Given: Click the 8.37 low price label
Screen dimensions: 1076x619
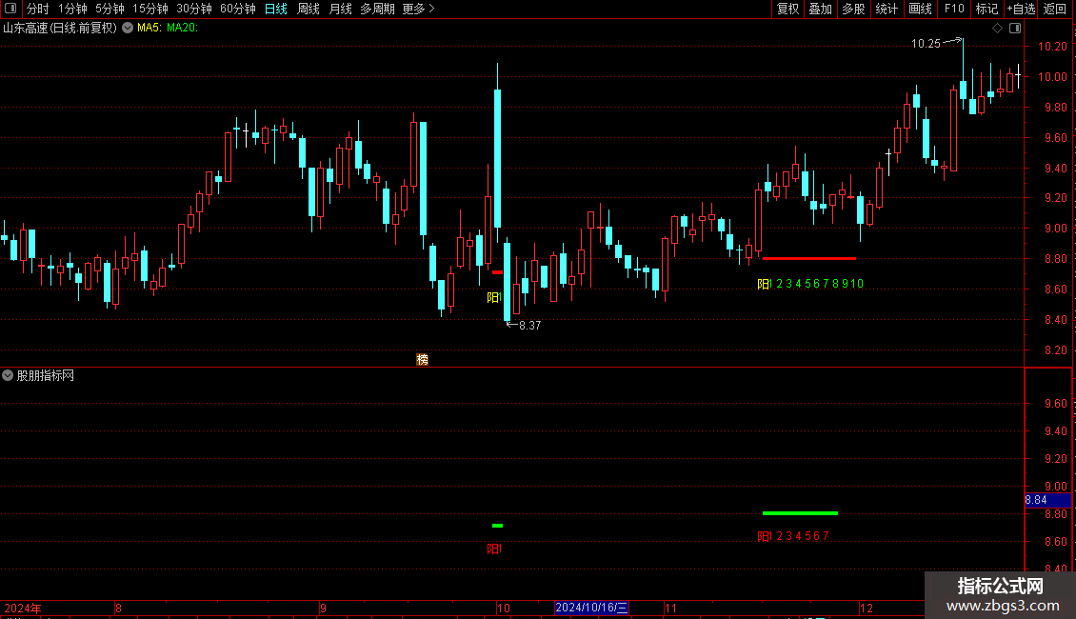Looking at the screenshot, I should pyautogui.click(x=529, y=326).
